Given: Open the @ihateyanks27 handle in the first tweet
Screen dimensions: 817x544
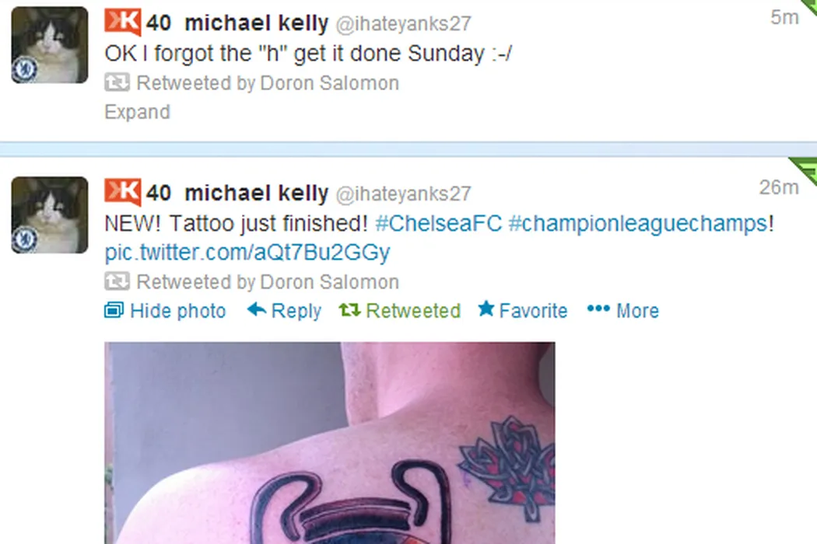Looking at the screenshot, I should (x=403, y=23).
